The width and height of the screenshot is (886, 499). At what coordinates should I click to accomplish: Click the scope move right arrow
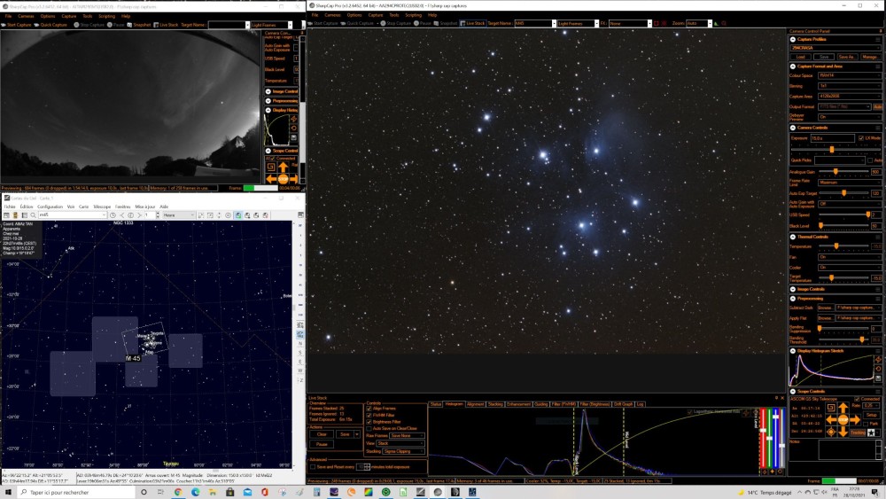point(855,420)
